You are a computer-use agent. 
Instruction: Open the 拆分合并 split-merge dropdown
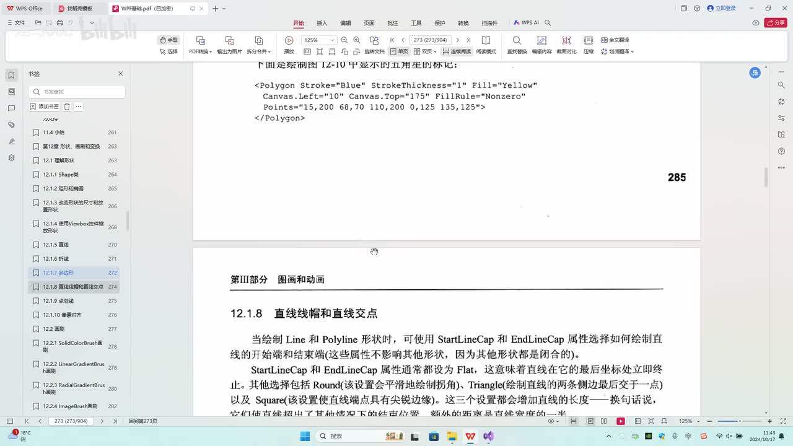[x=259, y=45]
